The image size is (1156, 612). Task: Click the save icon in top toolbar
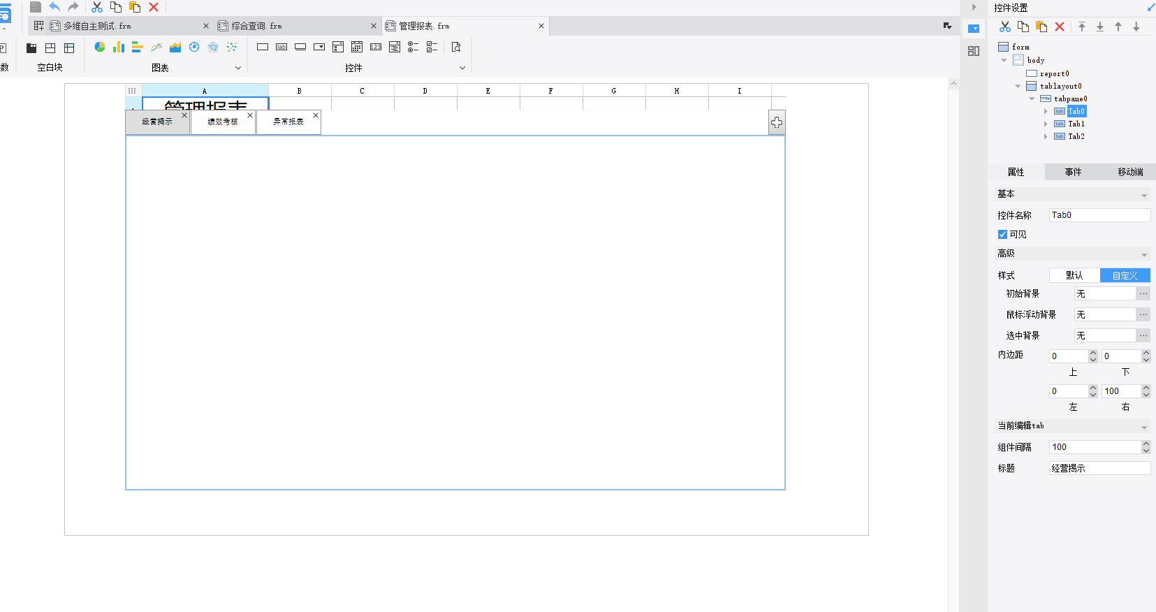pos(36,7)
